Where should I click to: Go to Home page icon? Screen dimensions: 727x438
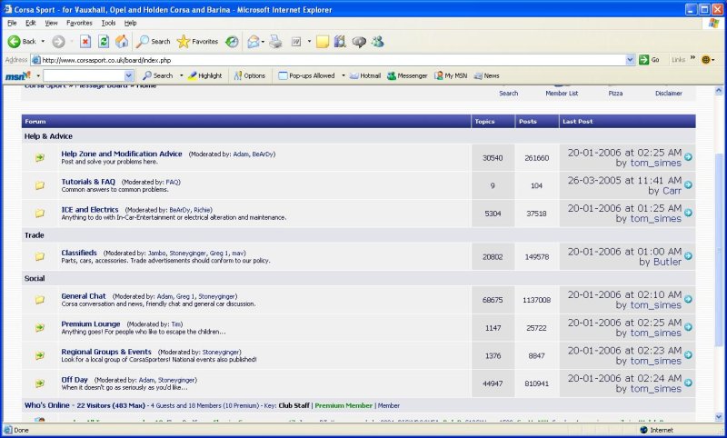pos(121,41)
